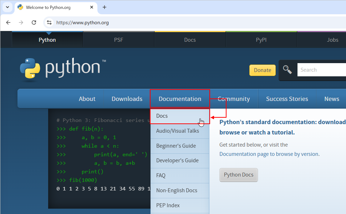This screenshot has width=346, height=214.
Task: Switch to the PSF top site tab
Action: click(x=118, y=40)
